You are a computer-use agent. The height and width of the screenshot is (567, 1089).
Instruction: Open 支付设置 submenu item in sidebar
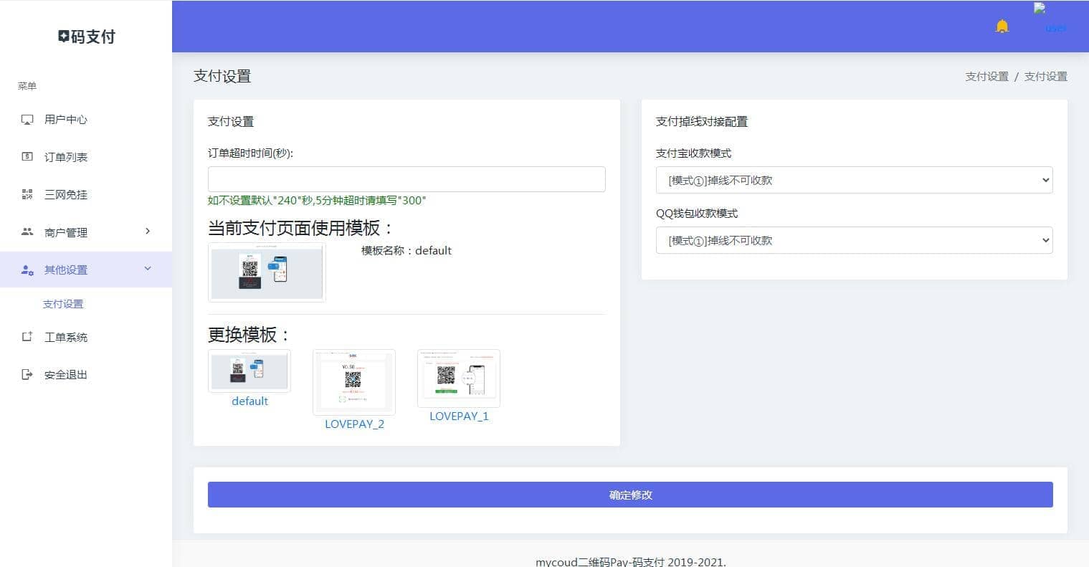[63, 304]
